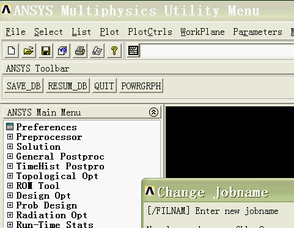
Task: Click the Preferences grid icon
Action: point(10,127)
